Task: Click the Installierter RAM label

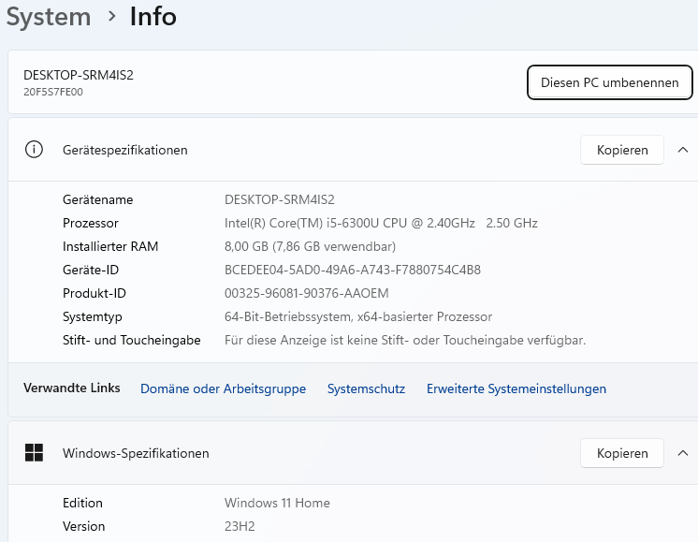Action: pos(110,246)
